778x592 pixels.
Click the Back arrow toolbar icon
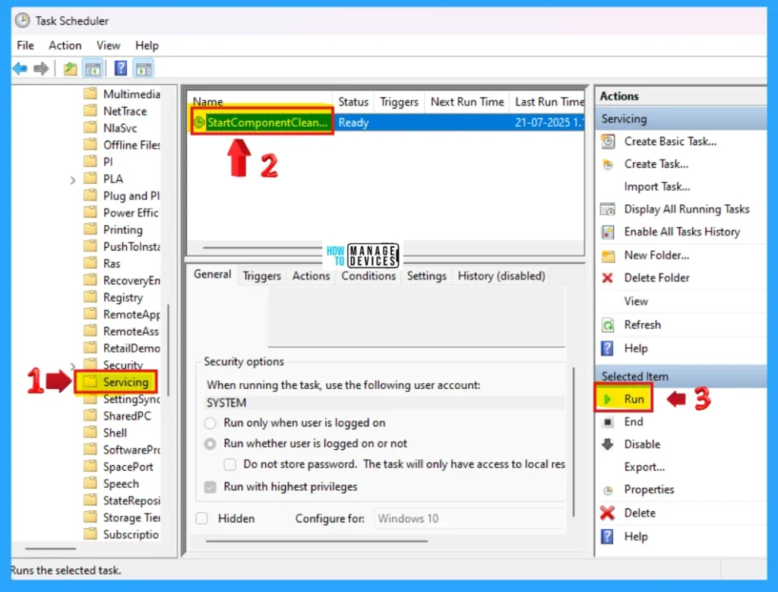pyautogui.click(x=21, y=68)
